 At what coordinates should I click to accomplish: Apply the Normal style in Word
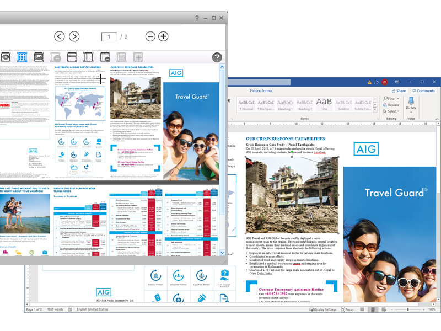(x=246, y=105)
